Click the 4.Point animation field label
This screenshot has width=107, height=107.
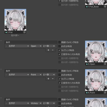pyautogui.click(x=91, y=93)
